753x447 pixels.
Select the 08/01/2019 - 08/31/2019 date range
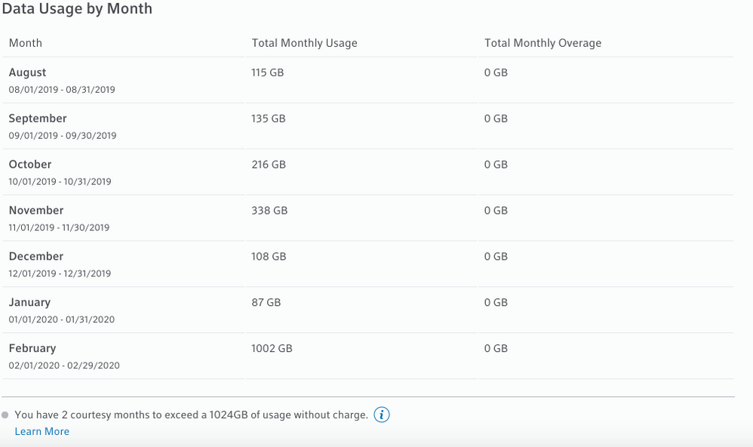(62, 90)
